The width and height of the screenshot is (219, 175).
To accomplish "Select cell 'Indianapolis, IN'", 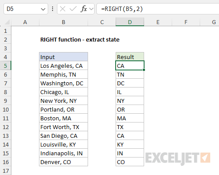I will (64, 153).
